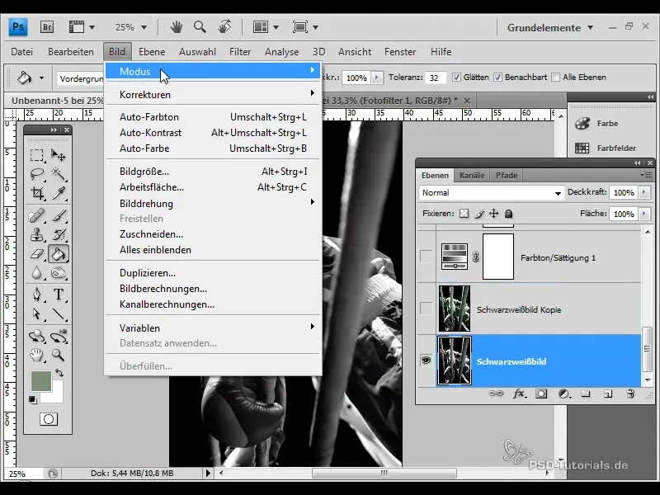
Task: Add a layer mask
Action: click(x=541, y=394)
